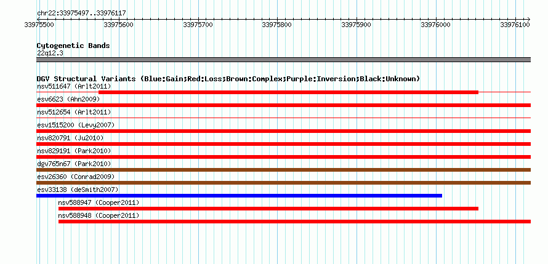This screenshot has width=548, height=264.
Task: Select the nsv829191 (Park2010) label
Action: 74,151
